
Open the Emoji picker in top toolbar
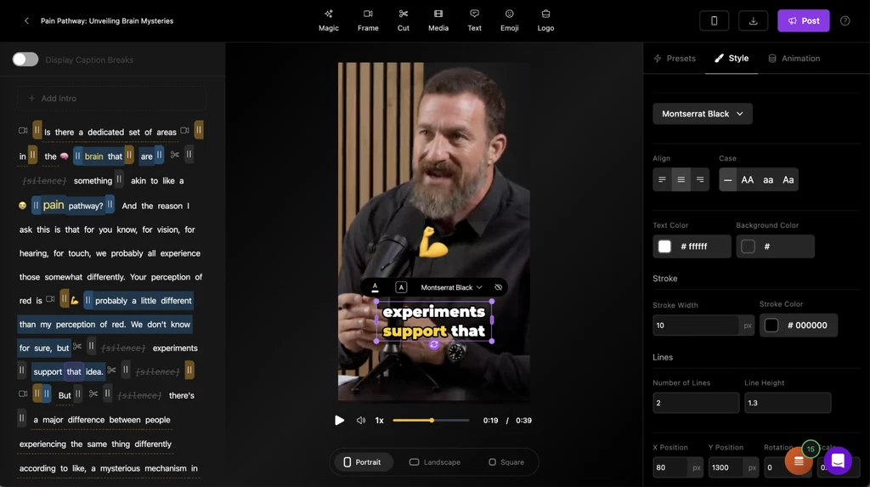click(509, 20)
